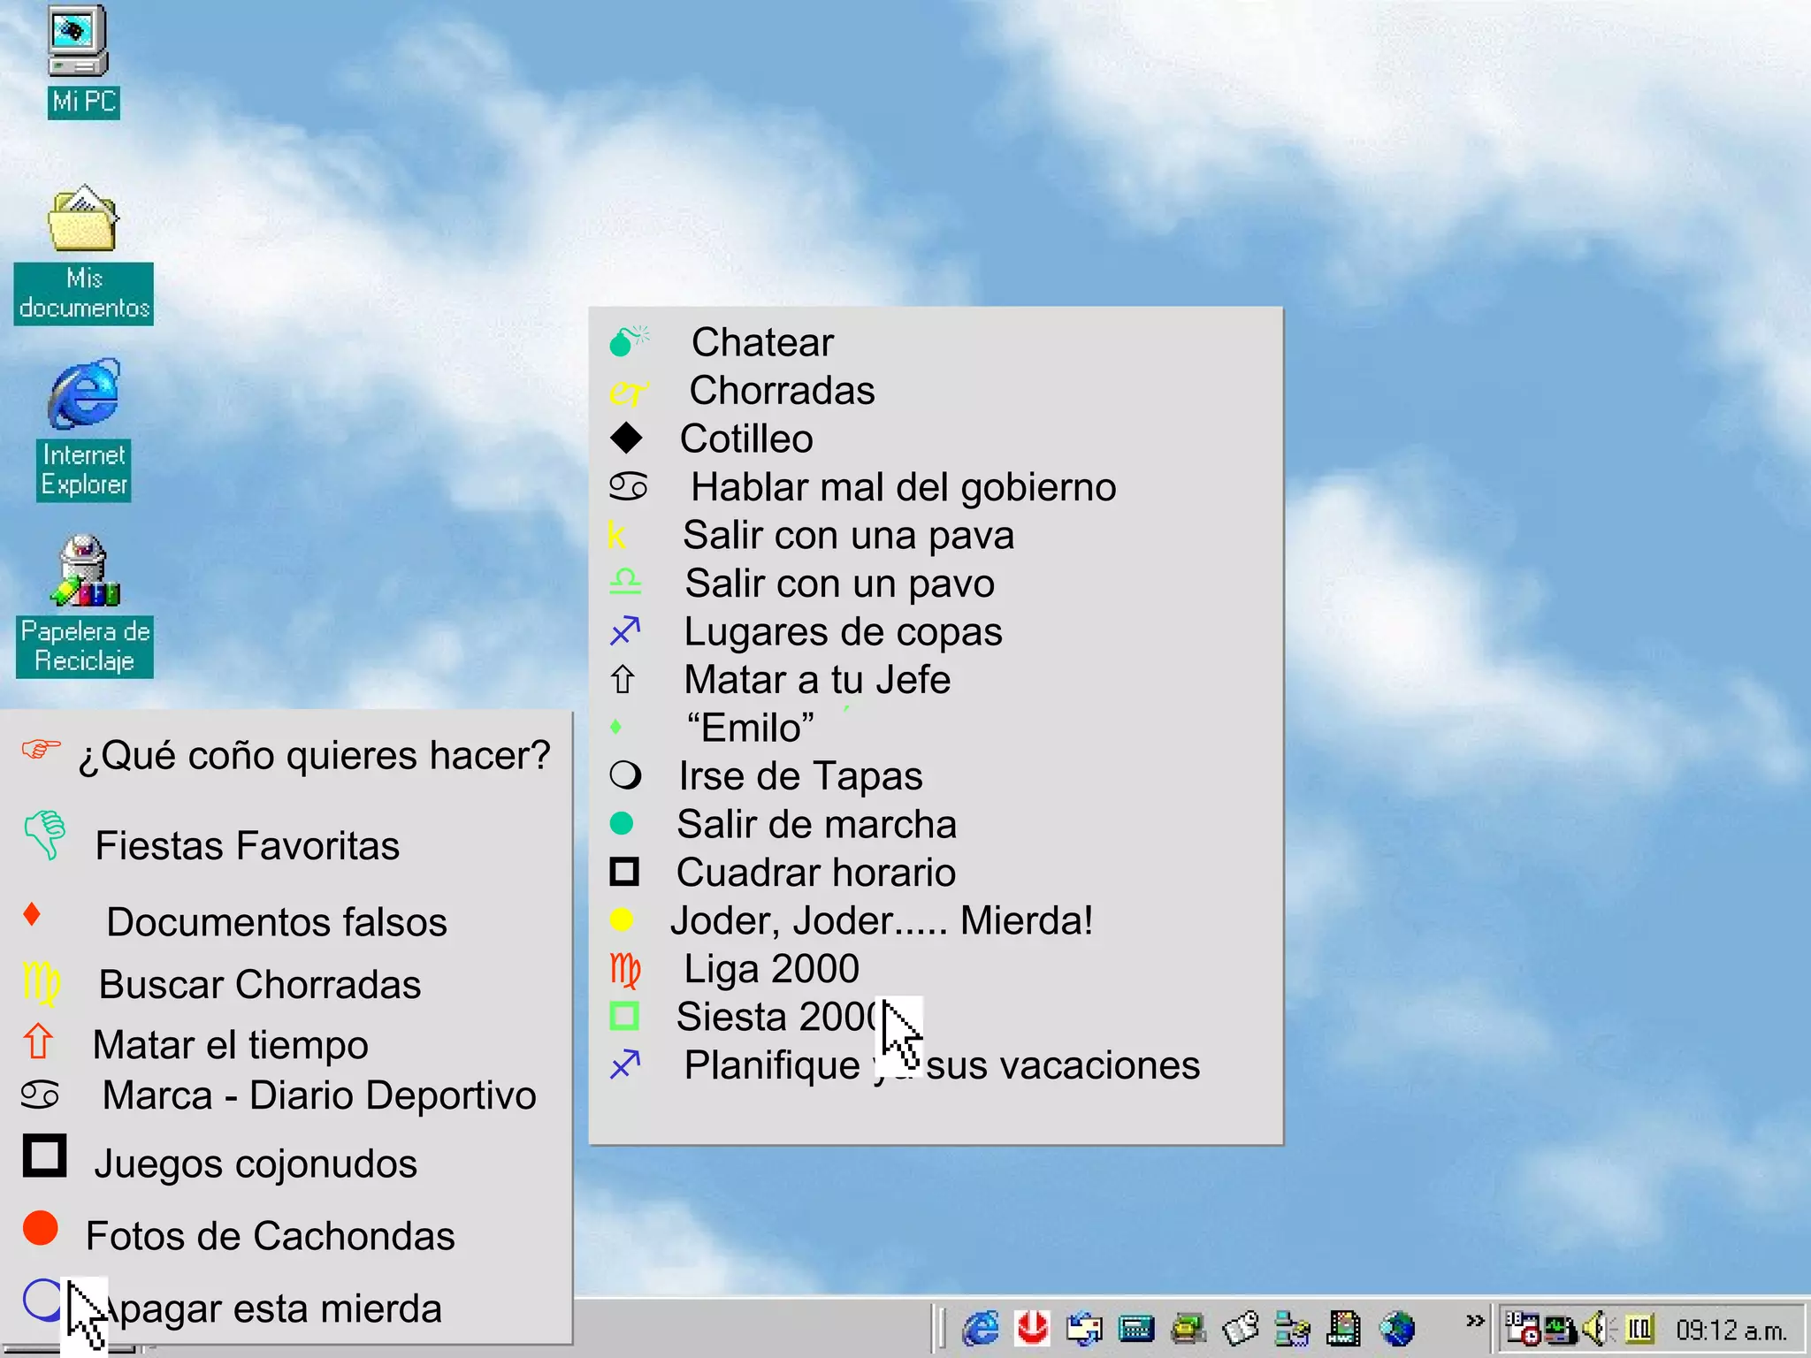This screenshot has width=1811, height=1358.
Task: Click Planifique ya sus vacaciones entry
Action: point(941,1065)
